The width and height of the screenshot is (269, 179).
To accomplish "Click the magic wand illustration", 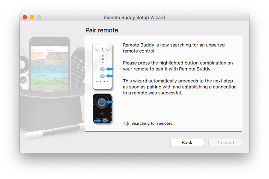I will pyautogui.click(x=55, y=130).
